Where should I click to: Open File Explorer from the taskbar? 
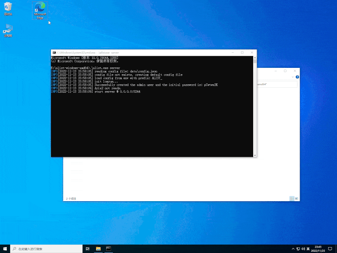click(98, 249)
